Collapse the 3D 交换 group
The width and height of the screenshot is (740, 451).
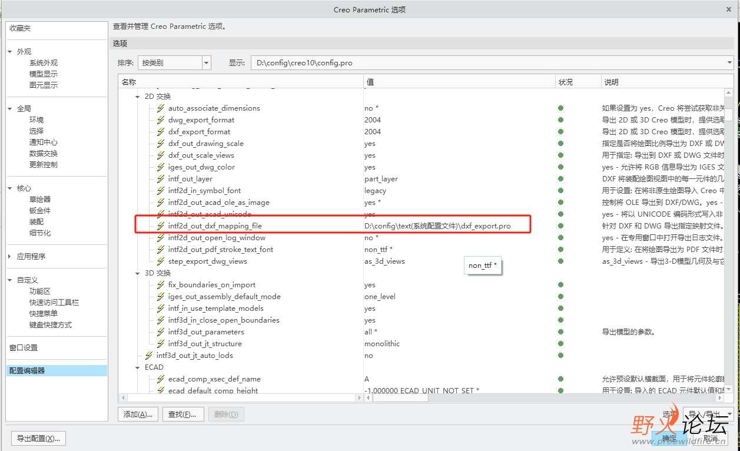click(x=138, y=273)
